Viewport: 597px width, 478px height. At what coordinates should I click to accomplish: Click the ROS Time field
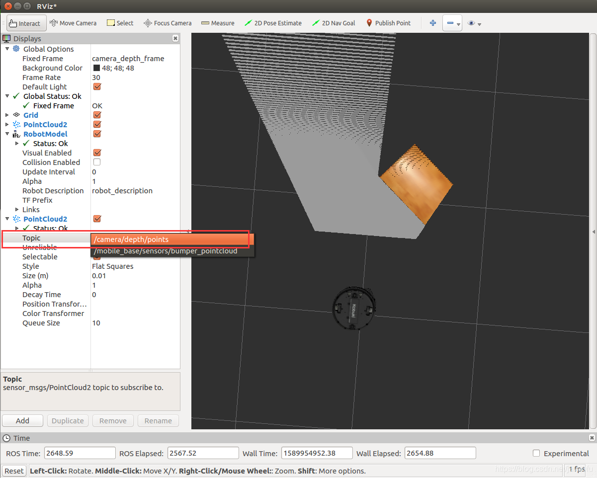[80, 453]
